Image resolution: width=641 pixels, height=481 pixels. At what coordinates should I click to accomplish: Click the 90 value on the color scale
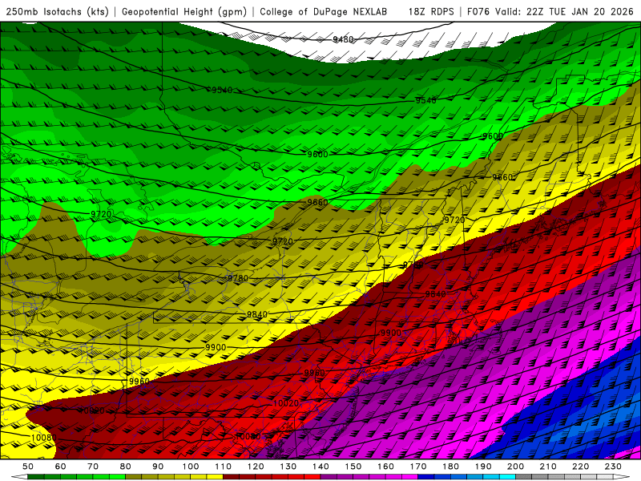[158, 467]
